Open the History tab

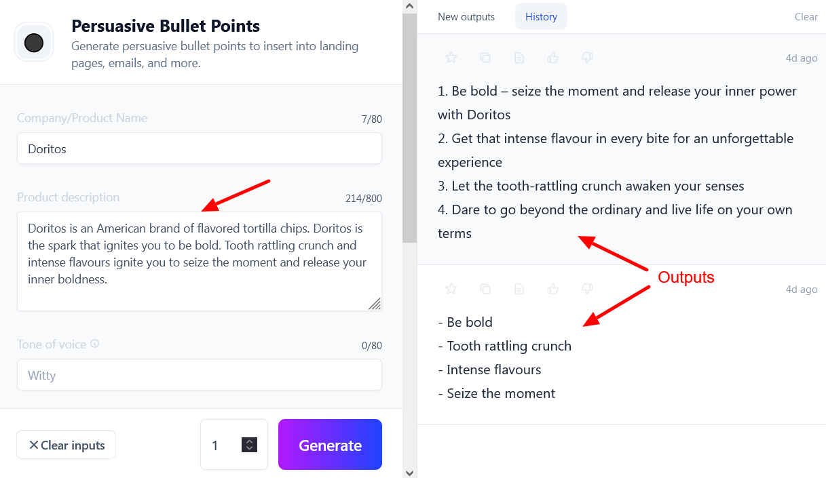coord(541,17)
